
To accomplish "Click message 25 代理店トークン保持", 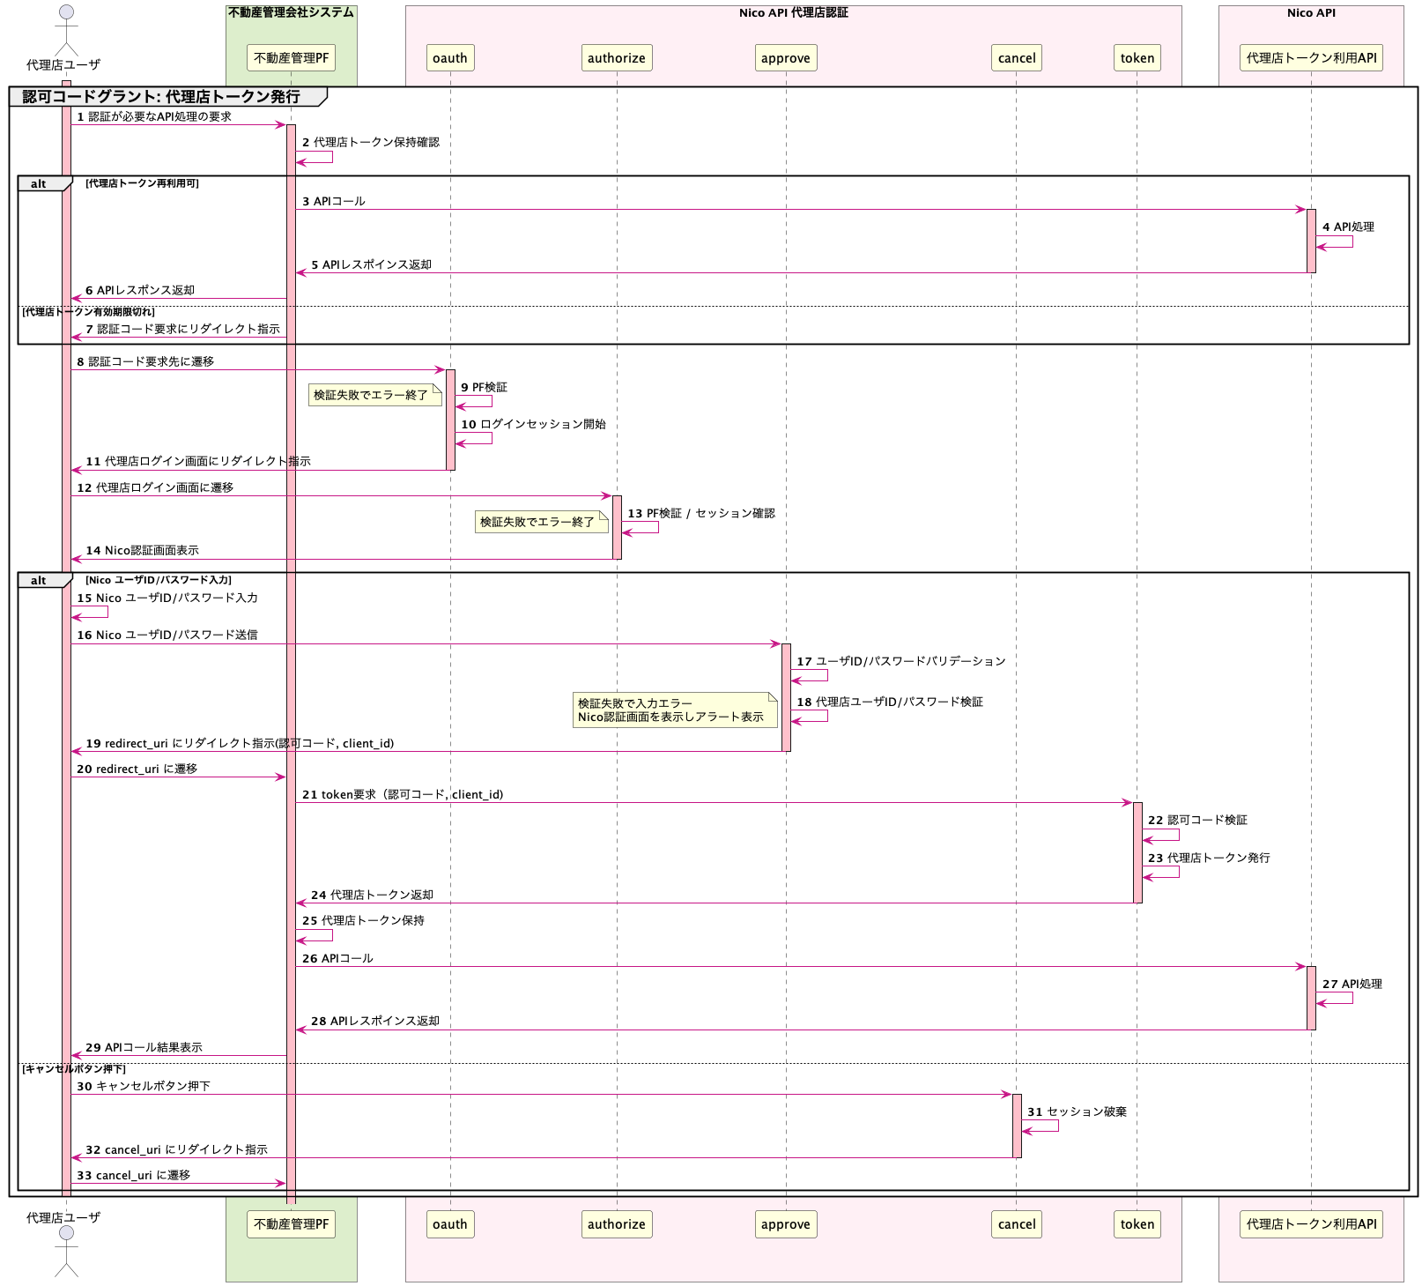I will tap(363, 920).
